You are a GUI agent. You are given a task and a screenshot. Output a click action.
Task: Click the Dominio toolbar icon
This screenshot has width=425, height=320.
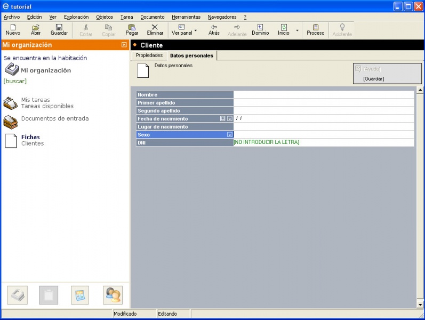260,27
